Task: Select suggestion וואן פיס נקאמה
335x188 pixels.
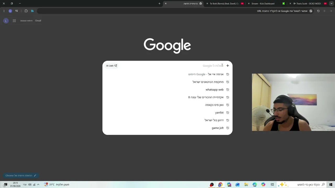Action: click(x=167, y=105)
